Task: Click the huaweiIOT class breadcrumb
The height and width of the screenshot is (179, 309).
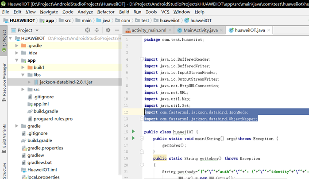Action: click(x=198, y=20)
